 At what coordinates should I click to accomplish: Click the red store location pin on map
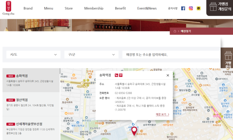click(x=134, y=131)
